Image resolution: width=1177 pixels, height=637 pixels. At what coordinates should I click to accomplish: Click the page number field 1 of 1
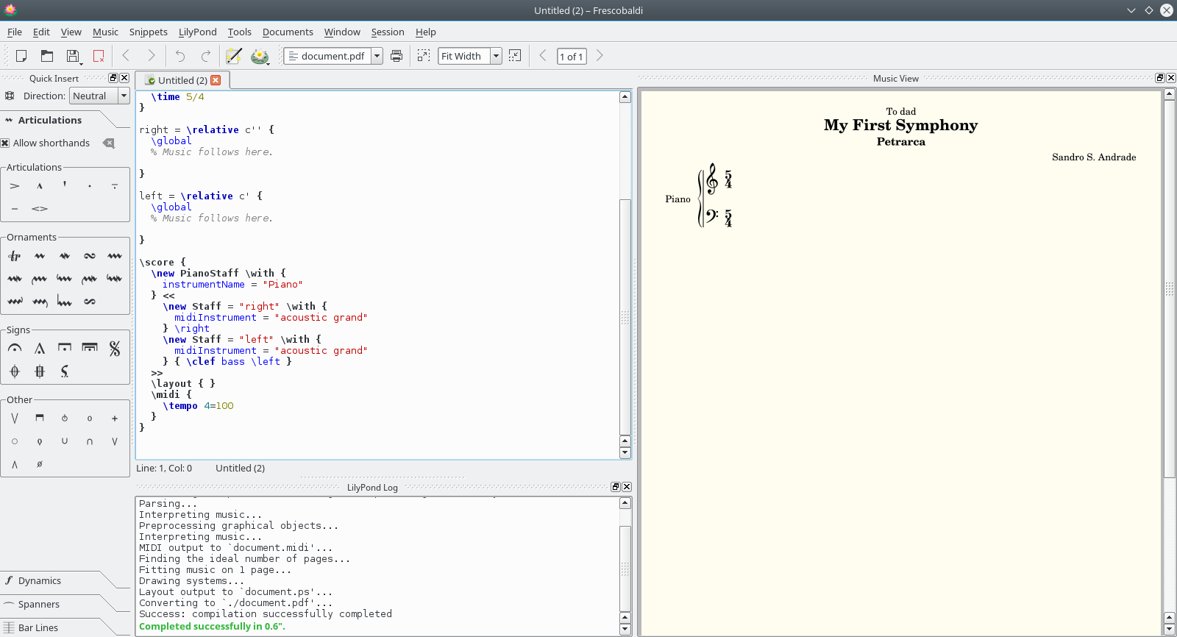click(572, 56)
